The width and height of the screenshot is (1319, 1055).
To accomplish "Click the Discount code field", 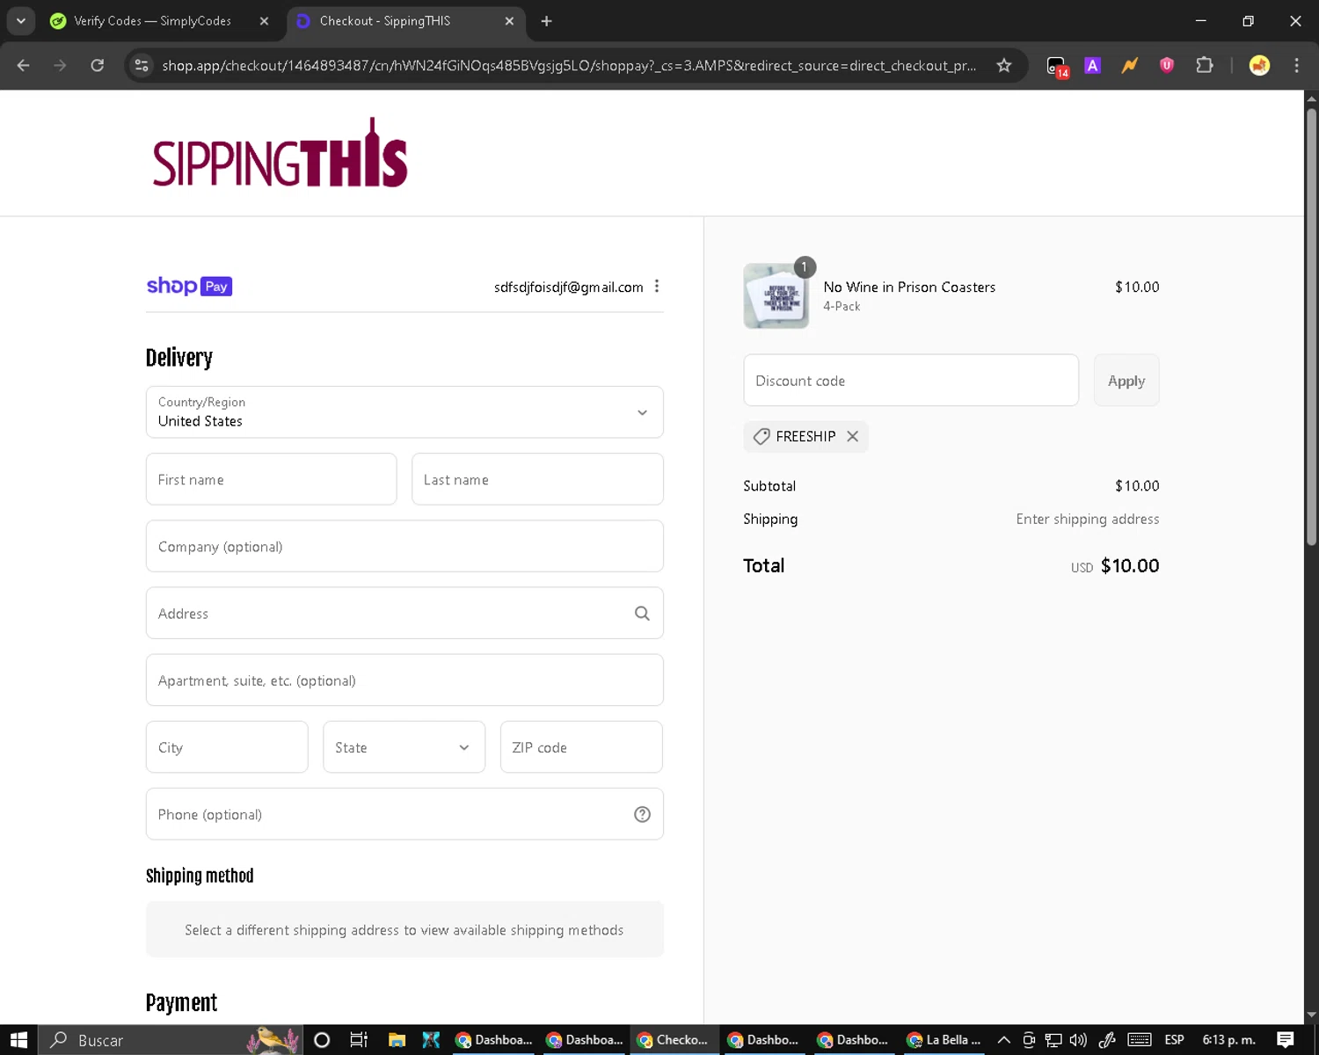I will click(x=911, y=380).
